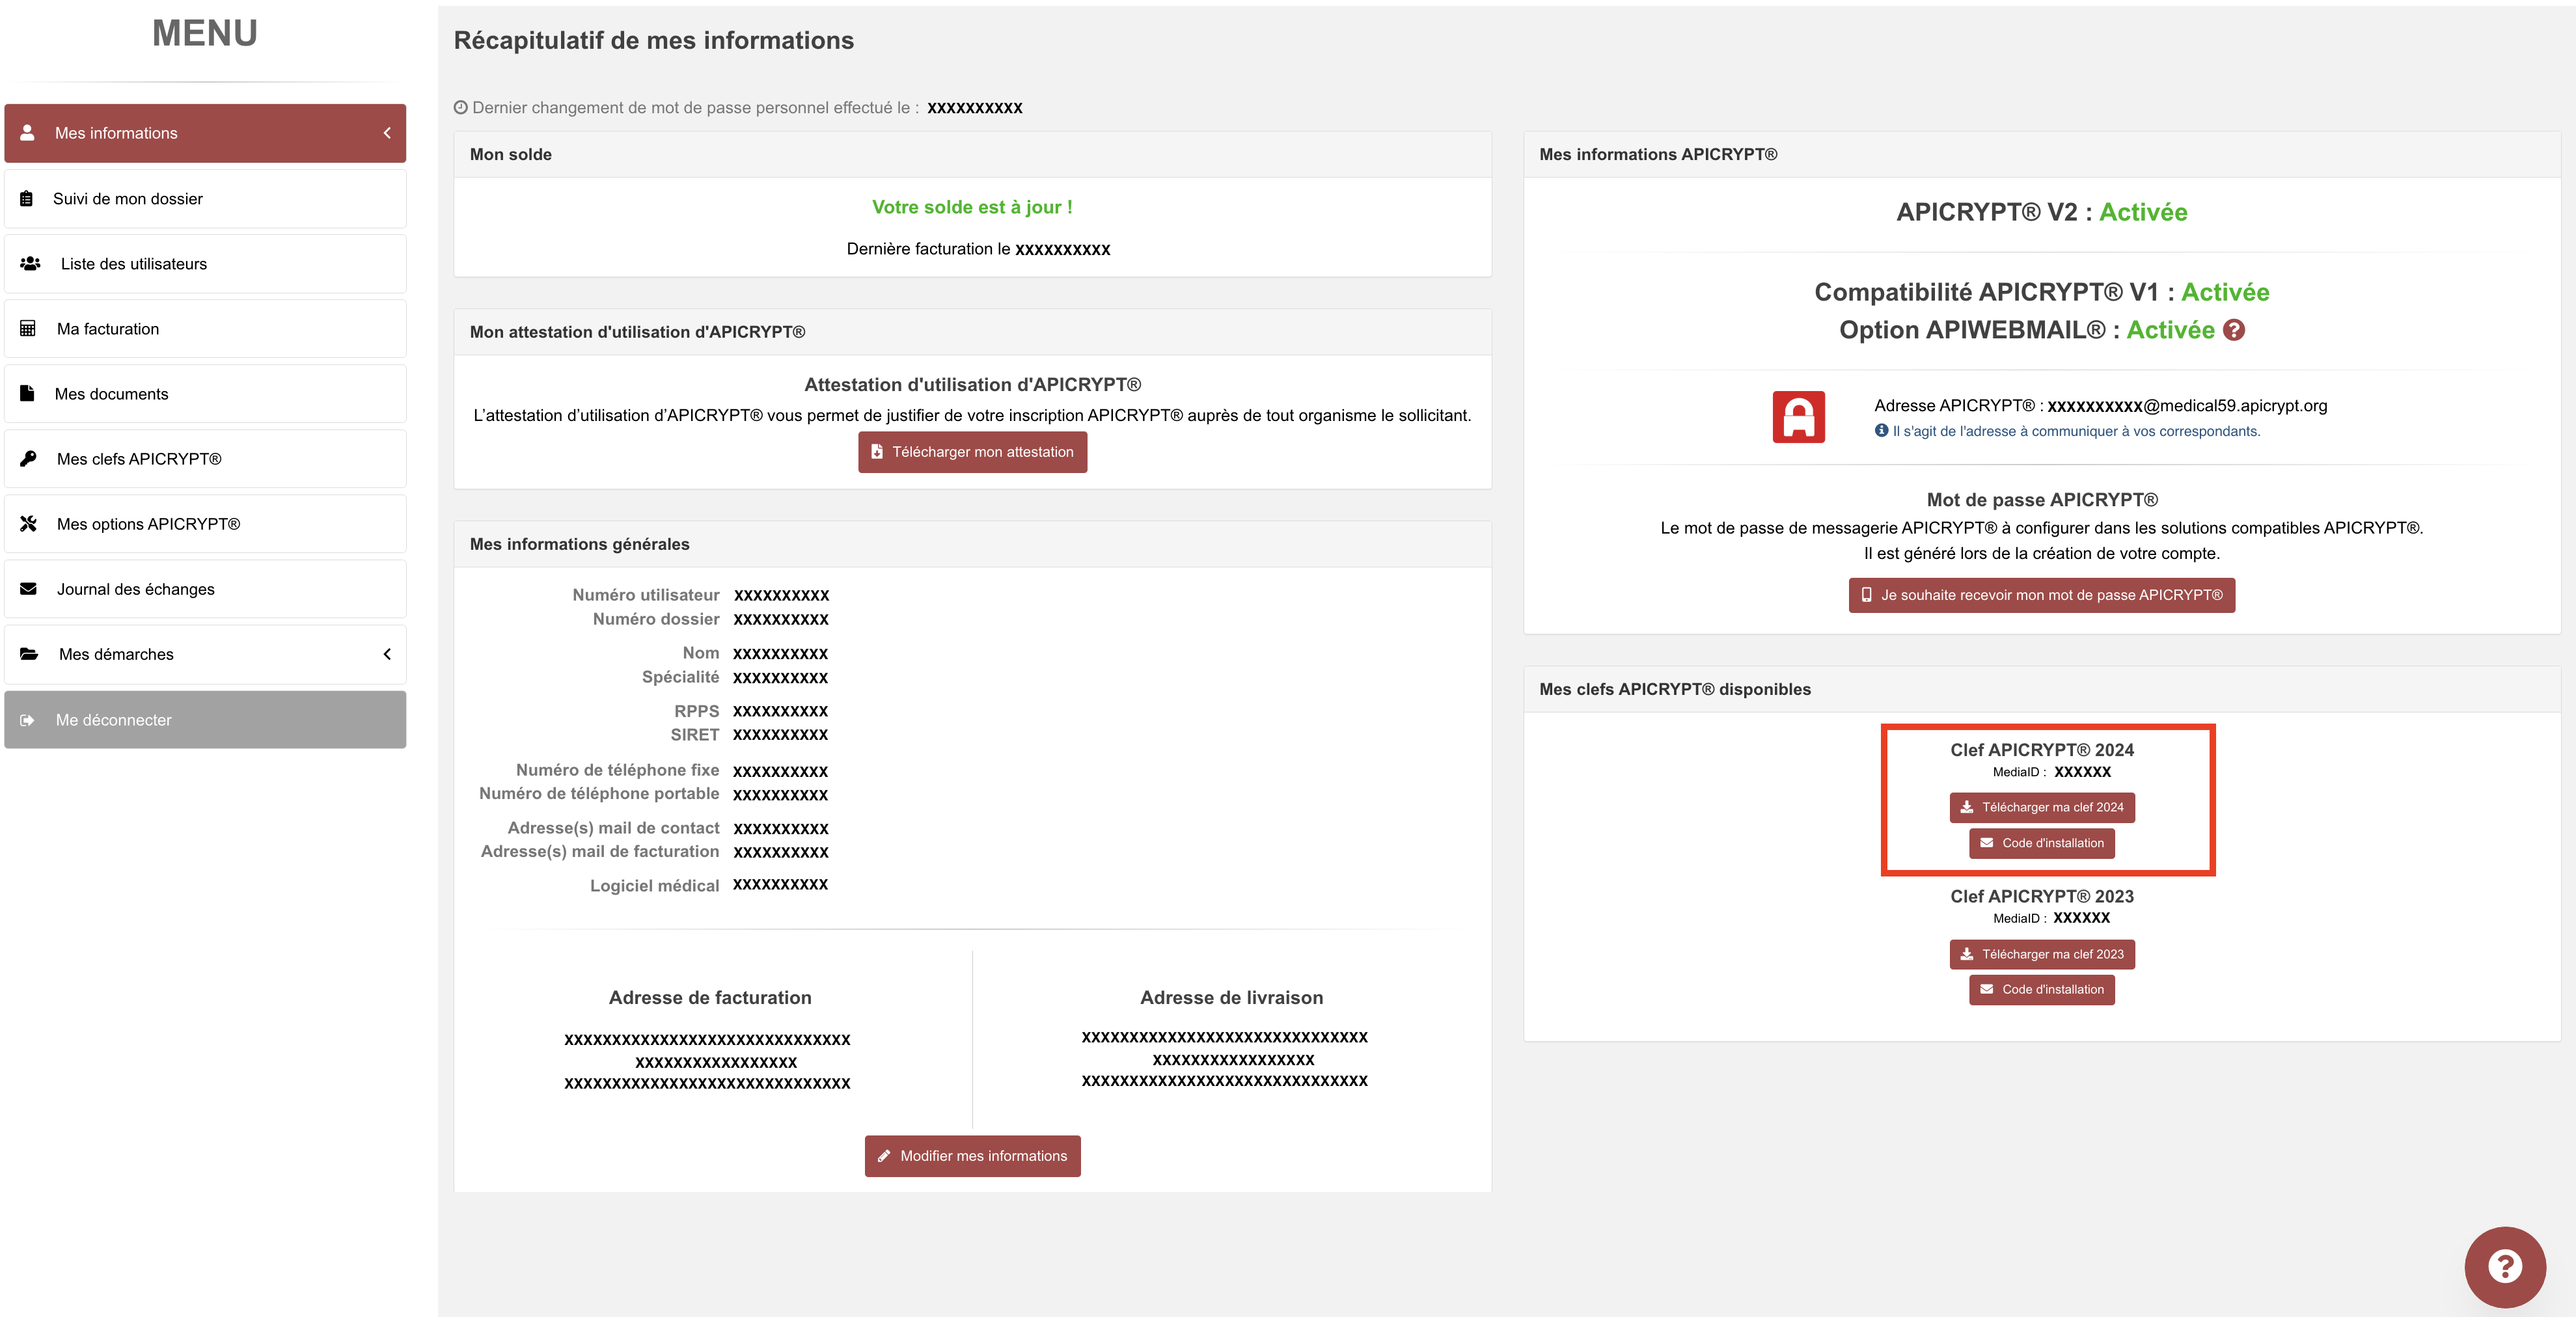2576x1317 pixels.
Task: Click the journal/exchange icon next to 'Journal des échanges'
Action: point(29,588)
